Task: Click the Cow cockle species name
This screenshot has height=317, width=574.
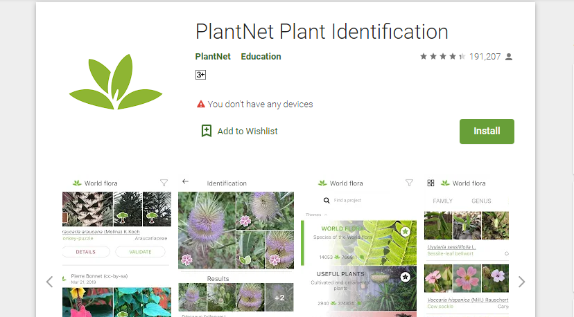Action: tap(440, 307)
